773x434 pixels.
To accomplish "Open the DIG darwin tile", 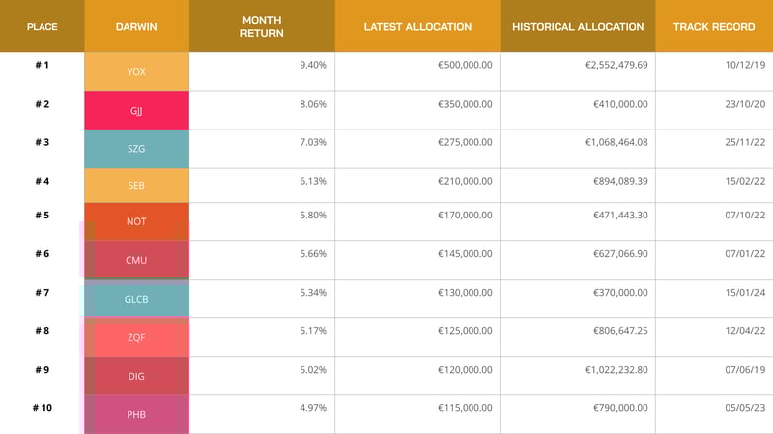I will (x=136, y=376).
